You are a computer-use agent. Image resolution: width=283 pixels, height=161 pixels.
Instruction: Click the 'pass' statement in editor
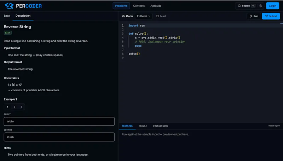[x=138, y=46]
